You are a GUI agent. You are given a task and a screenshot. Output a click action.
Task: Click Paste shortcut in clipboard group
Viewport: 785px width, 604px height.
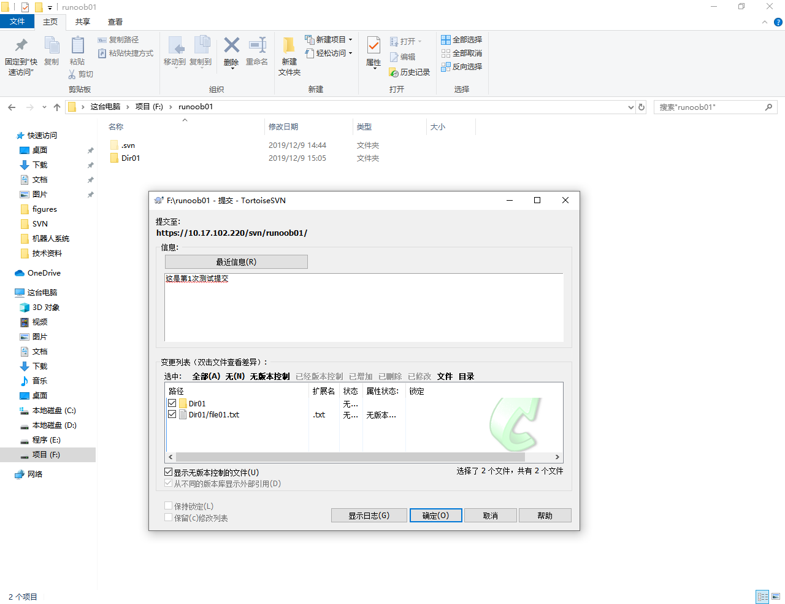point(126,53)
